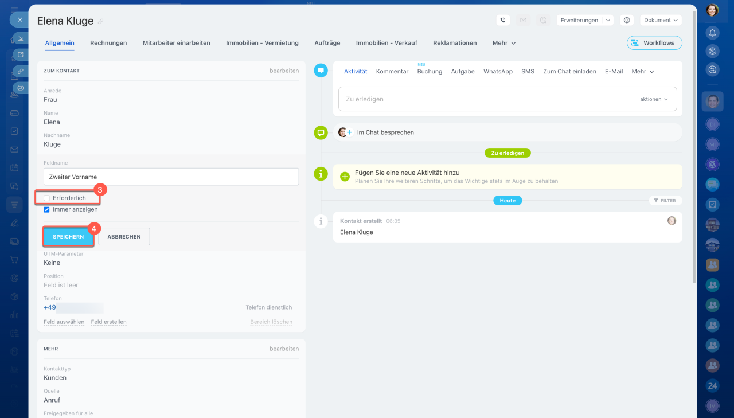
Task: Click the print icon on left edge
Action: (x=21, y=88)
